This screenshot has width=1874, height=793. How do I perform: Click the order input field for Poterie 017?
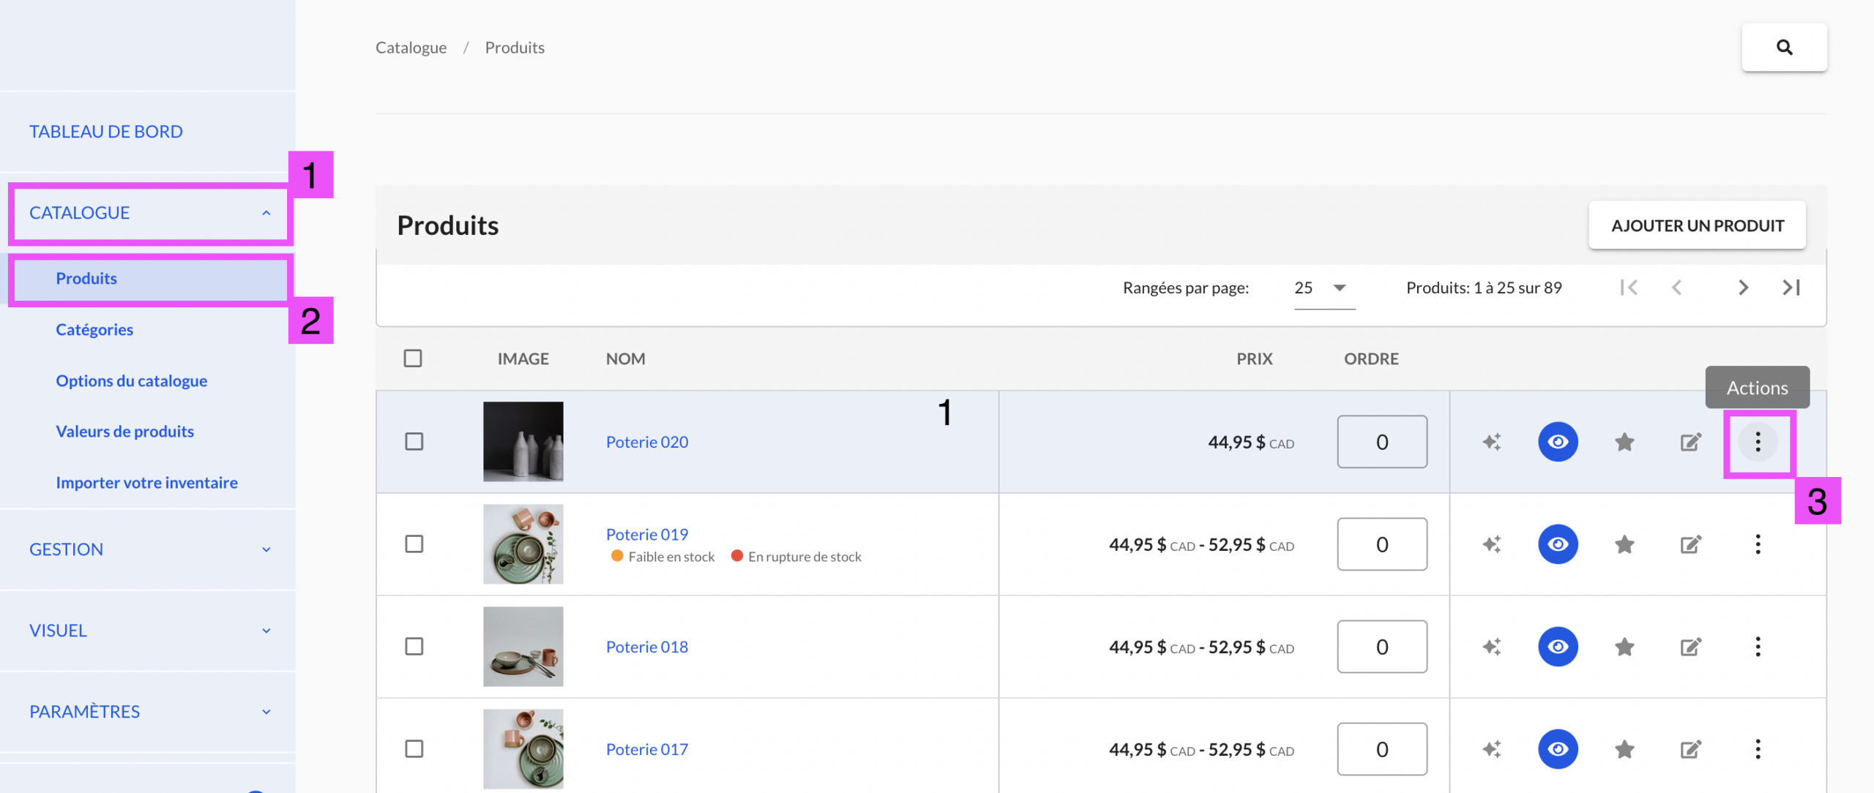(x=1381, y=749)
